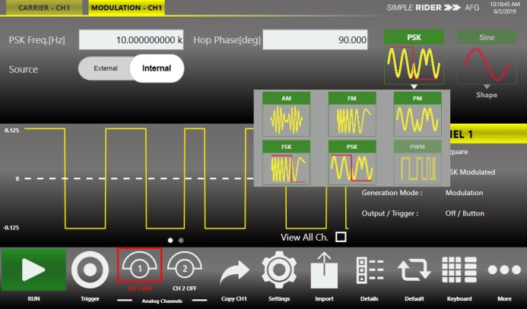This screenshot has height=309, width=527.
Task: Choose FM modulation from the popup
Action: [x=352, y=115]
